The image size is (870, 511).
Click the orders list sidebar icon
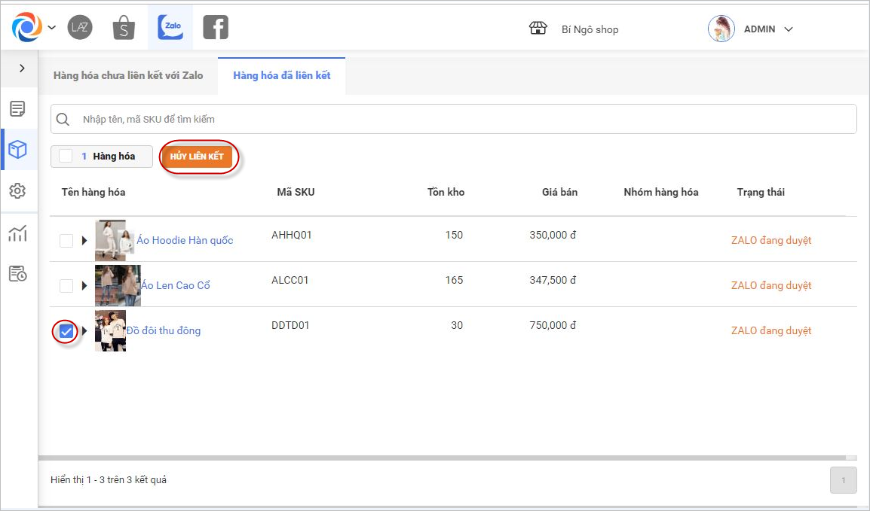pos(17,108)
